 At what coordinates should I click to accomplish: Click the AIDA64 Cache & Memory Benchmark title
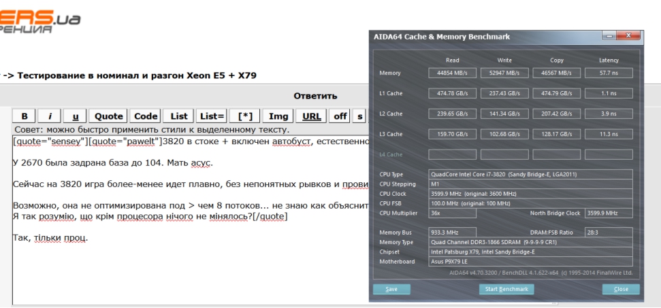[442, 37]
